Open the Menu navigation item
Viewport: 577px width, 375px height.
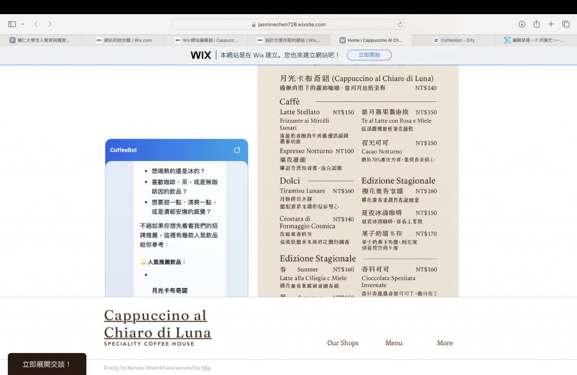point(394,343)
